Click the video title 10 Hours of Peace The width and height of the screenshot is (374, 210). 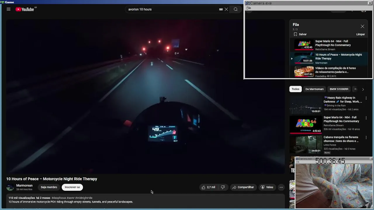coord(52,179)
